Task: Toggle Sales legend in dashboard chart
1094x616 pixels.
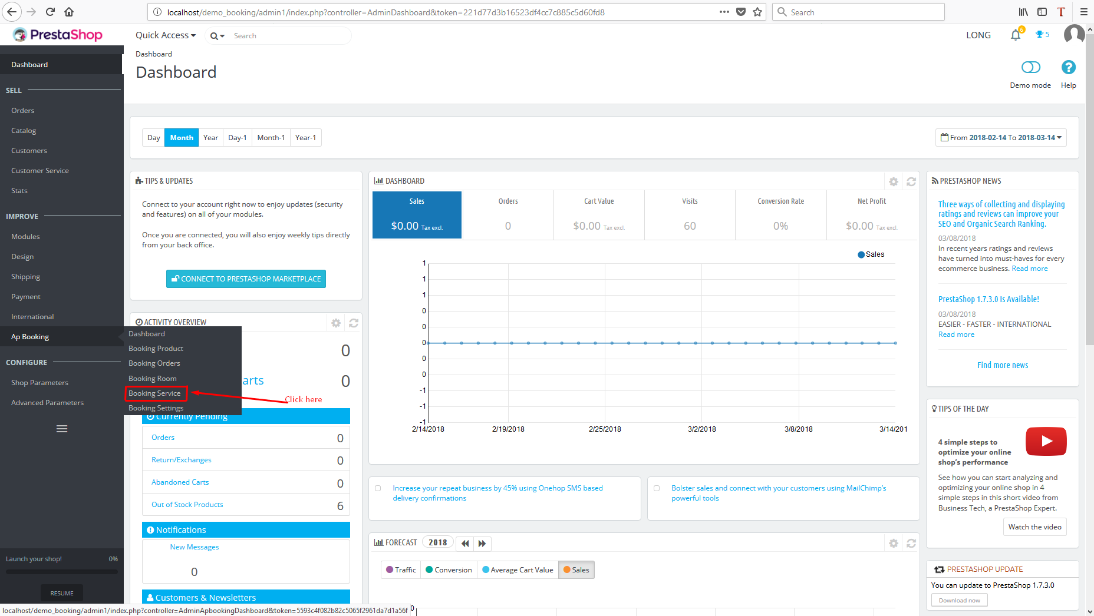Action: (x=871, y=254)
